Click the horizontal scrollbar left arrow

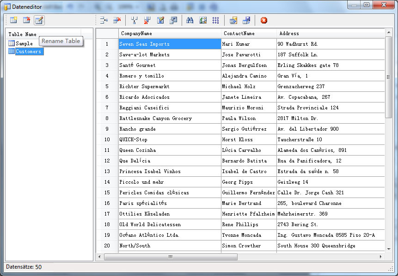click(99, 257)
